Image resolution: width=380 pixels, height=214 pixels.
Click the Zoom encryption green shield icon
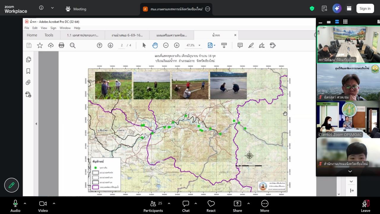click(x=312, y=9)
